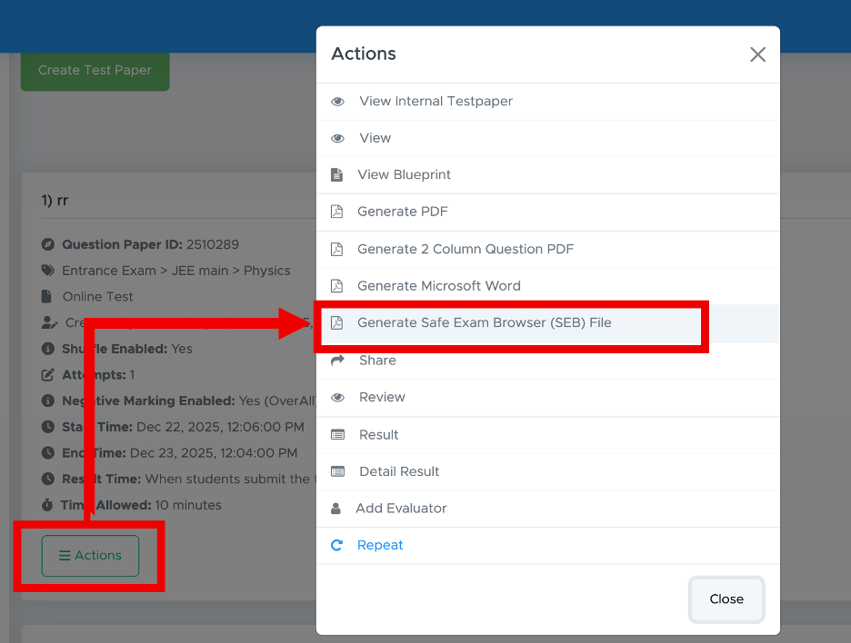Choose Generate 2 Column Question PDF
This screenshot has width=851, height=643.
pos(547,249)
